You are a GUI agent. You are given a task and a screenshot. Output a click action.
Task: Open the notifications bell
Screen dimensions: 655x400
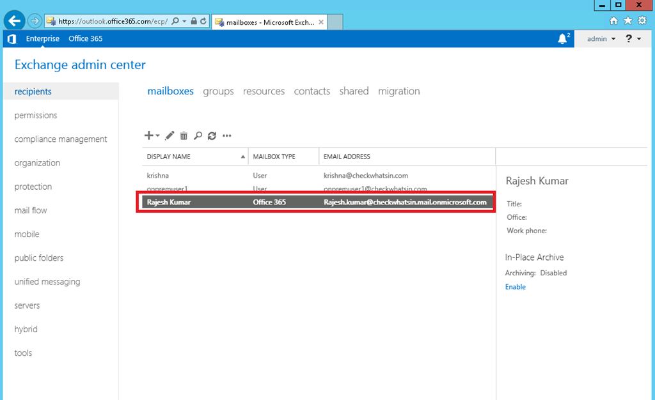click(x=563, y=39)
